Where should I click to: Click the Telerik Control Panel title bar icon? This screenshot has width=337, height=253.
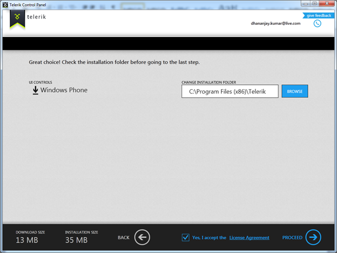pos(5,5)
